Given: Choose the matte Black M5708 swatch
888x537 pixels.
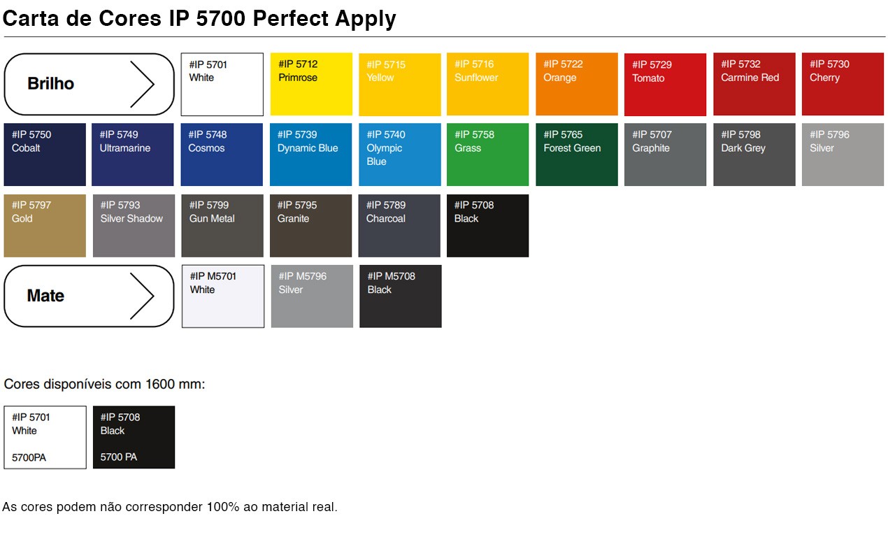Looking at the screenshot, I should (x=401, y=296).
